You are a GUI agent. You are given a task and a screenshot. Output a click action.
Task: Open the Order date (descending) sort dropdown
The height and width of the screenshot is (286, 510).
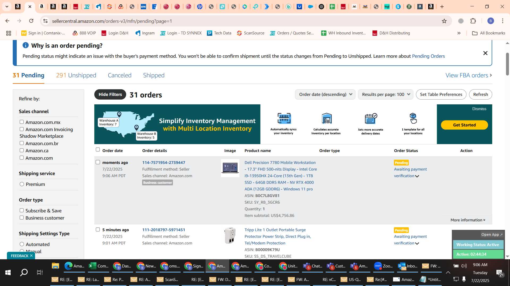(325, 94)
